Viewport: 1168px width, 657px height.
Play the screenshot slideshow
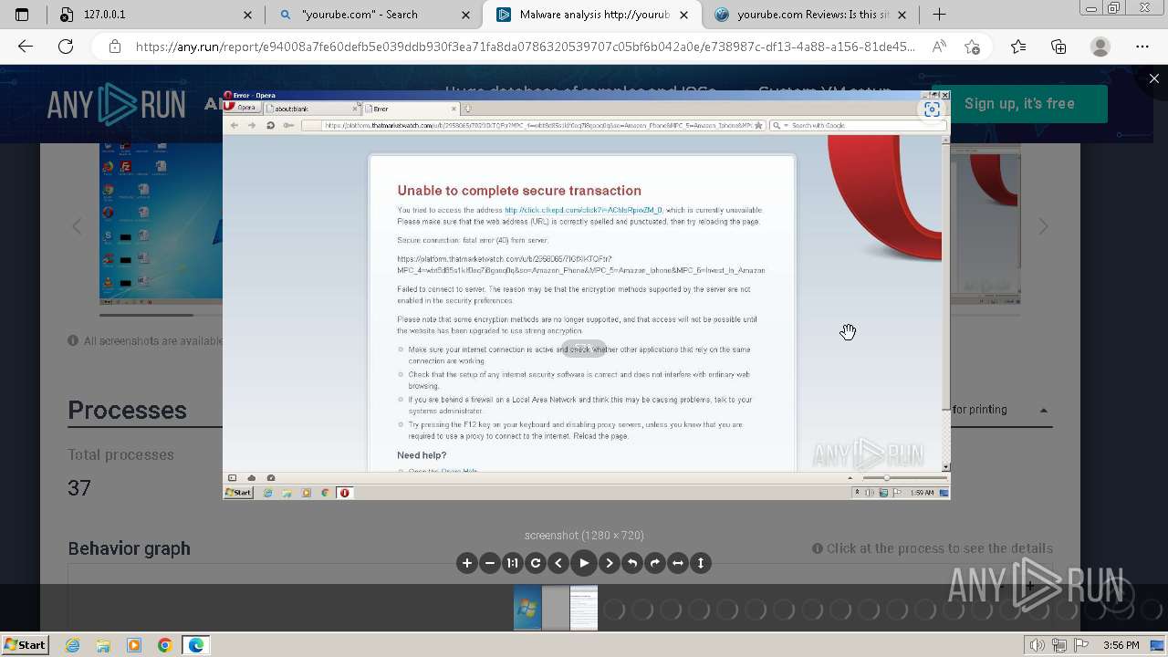pos(584,563)
